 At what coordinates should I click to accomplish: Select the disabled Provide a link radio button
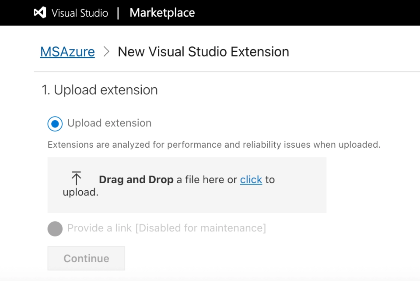click(x=55, y=229)
